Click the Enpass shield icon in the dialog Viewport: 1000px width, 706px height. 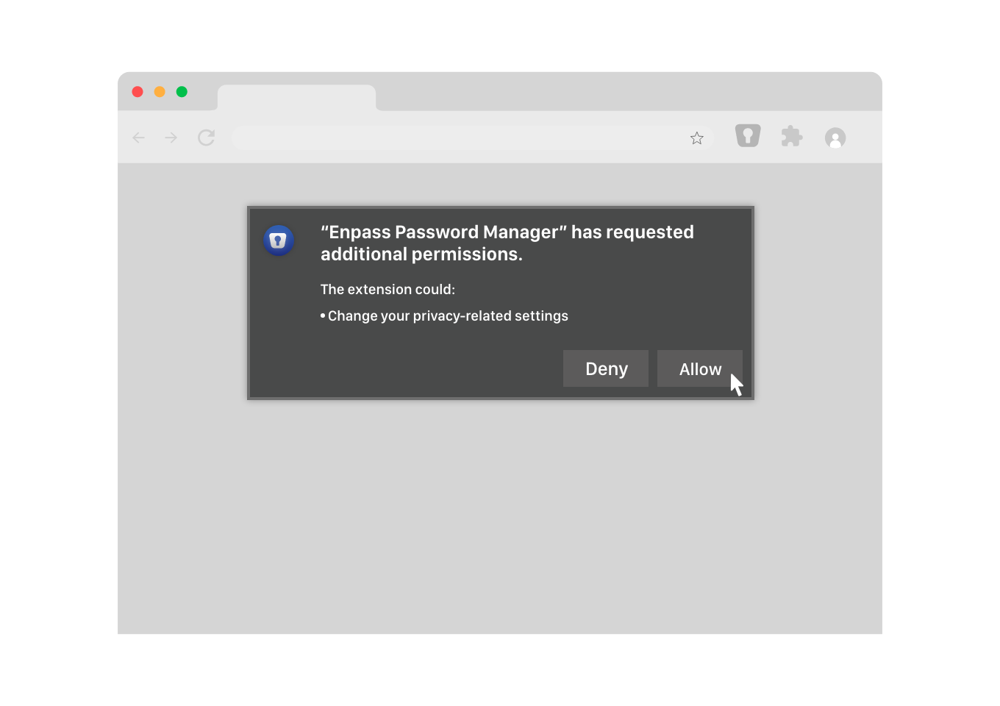(279, 240)
